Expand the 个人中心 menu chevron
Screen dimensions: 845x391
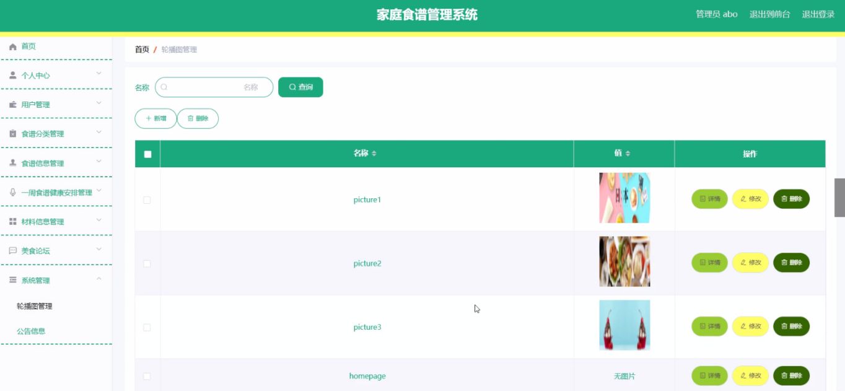click(99, 74)
